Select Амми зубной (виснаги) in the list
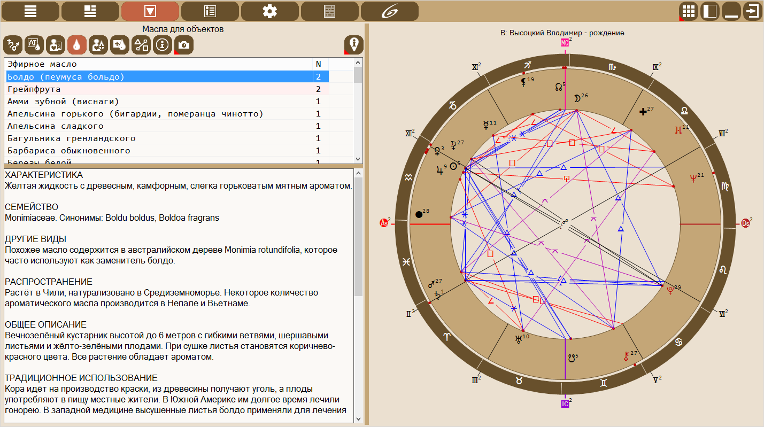Image resolution: width=764 pixels, height=427 pixels. coord(159,102)
